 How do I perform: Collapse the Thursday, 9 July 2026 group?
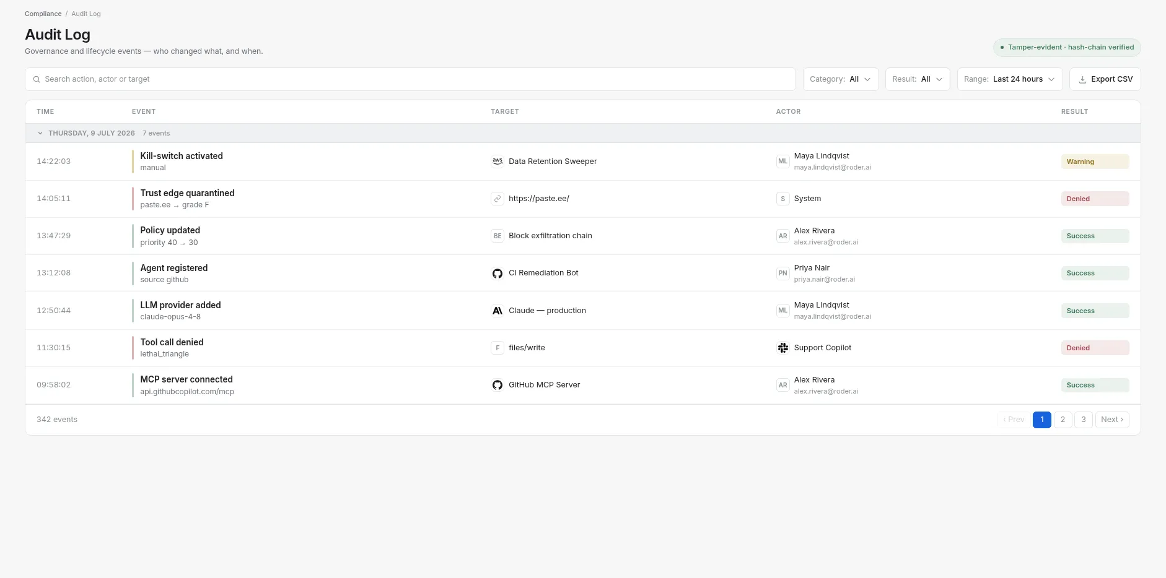coord(40,133)
